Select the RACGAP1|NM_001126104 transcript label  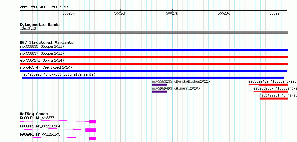tap(40, 126)
